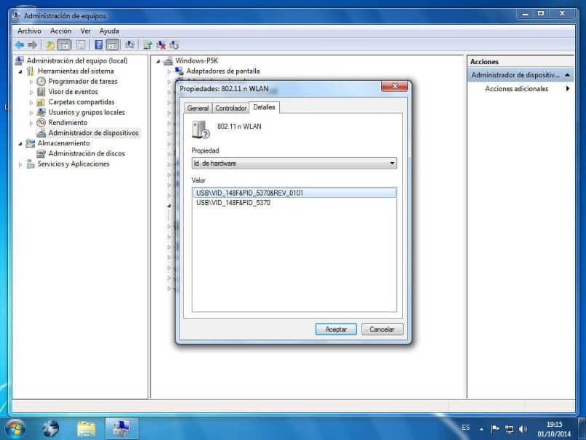Open the Acción menu
586x440 pixels.
pos(60,31)
